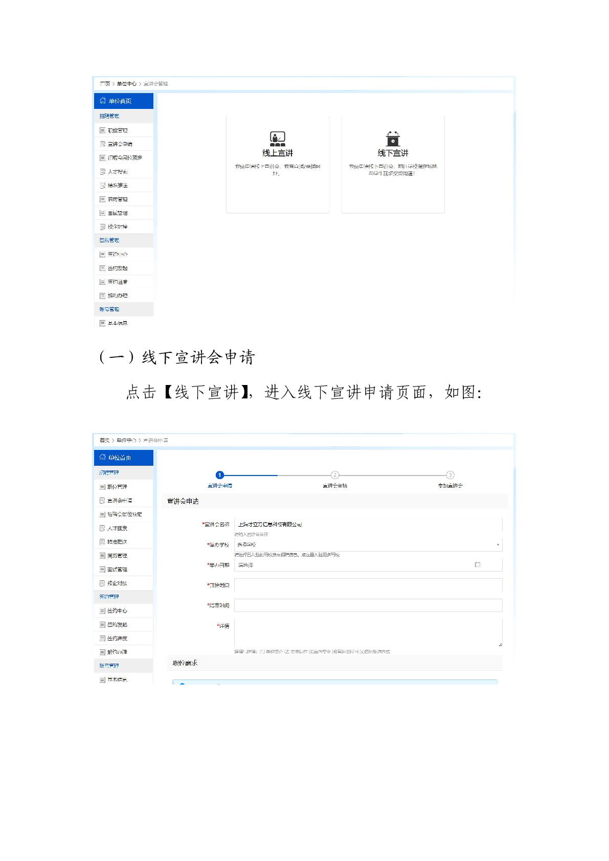Viewport: 609px width, 861px height.
Task: Open the calendar icon in 举办日期 field
Action: point(477,564)
